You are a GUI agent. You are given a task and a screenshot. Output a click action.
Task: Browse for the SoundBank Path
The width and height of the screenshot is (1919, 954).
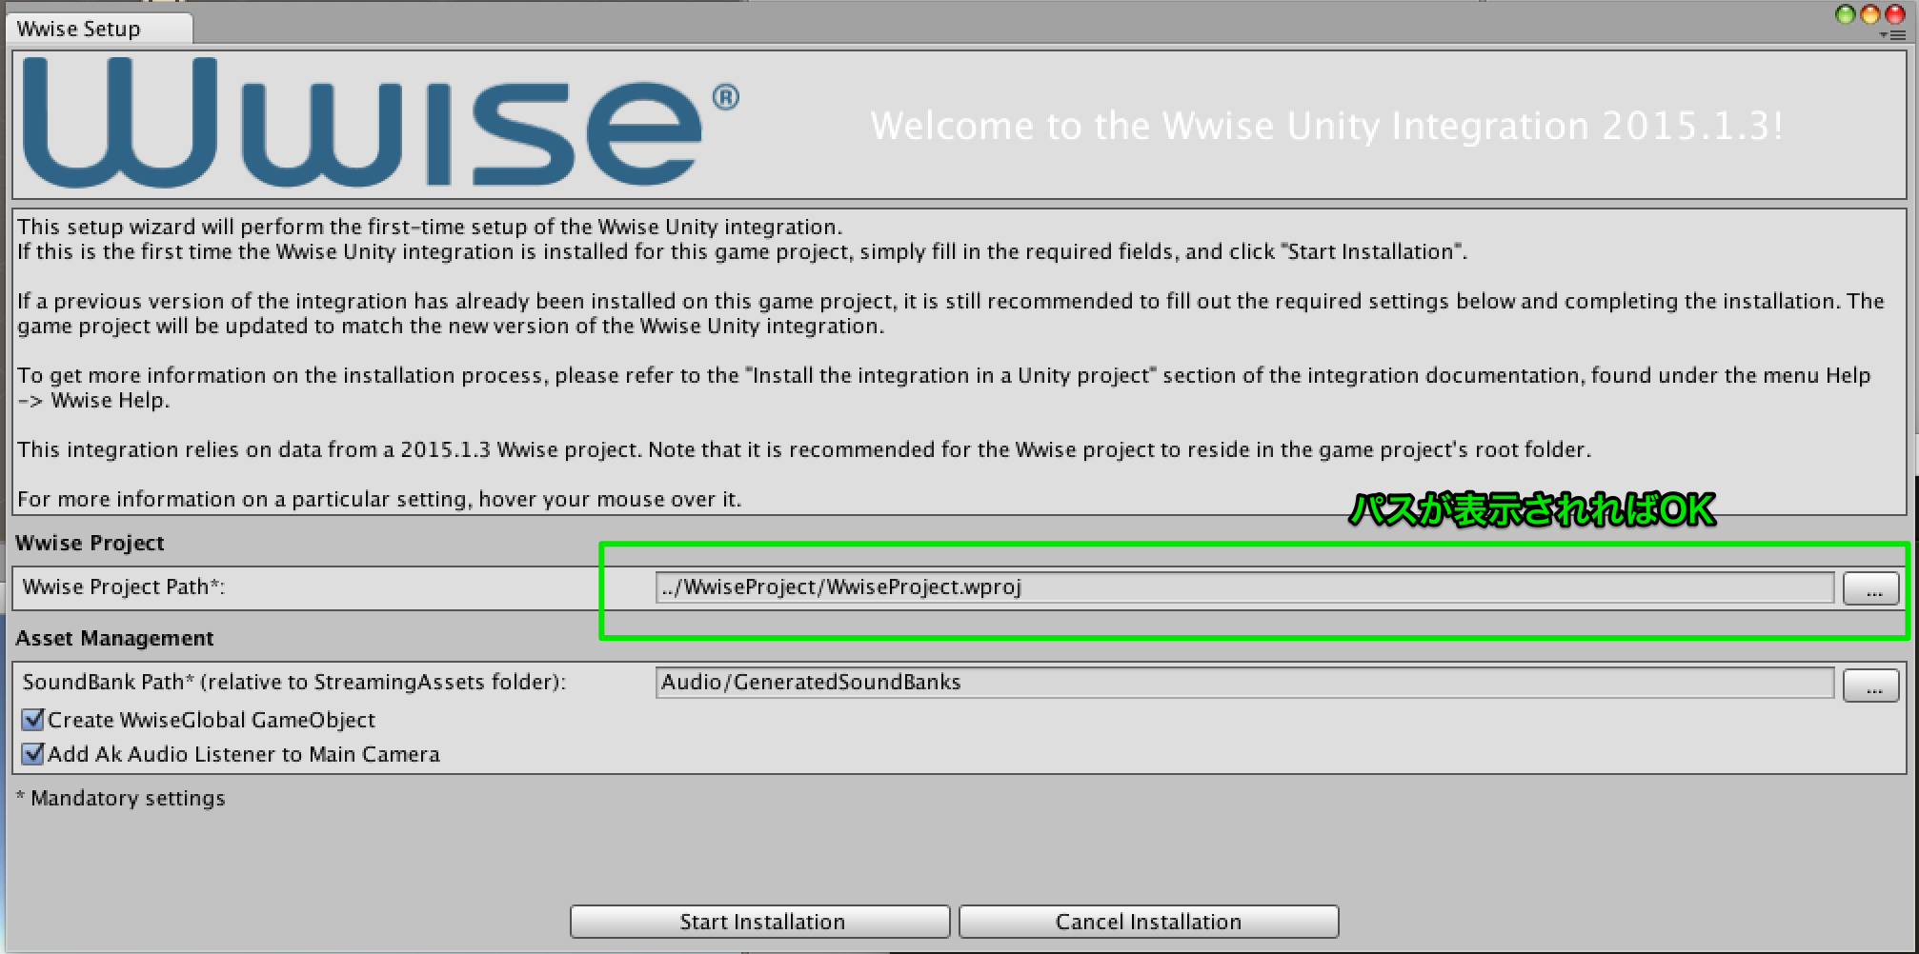[x=1871, y=685]
